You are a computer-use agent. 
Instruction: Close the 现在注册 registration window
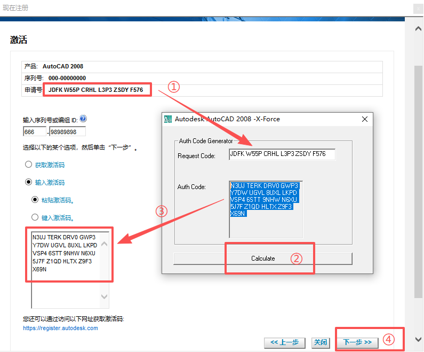[418, 9]
